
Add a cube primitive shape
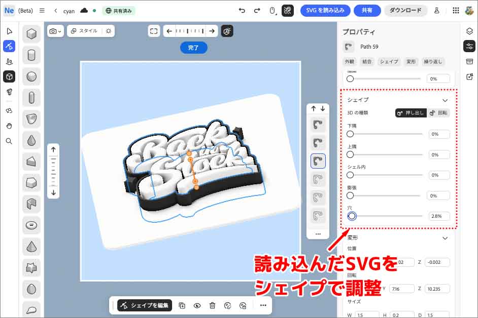[x=31, y=34]
